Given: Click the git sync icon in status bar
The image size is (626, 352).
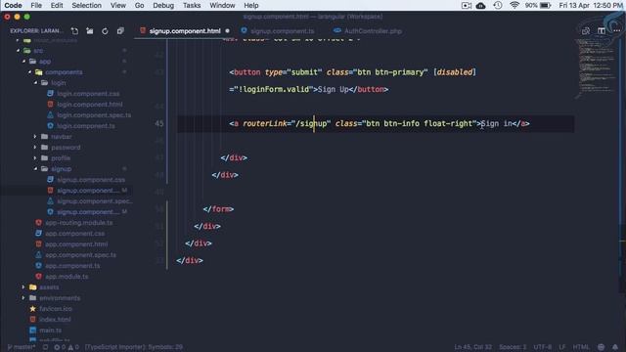Looking at the screenshot, I should click(46, 347).
